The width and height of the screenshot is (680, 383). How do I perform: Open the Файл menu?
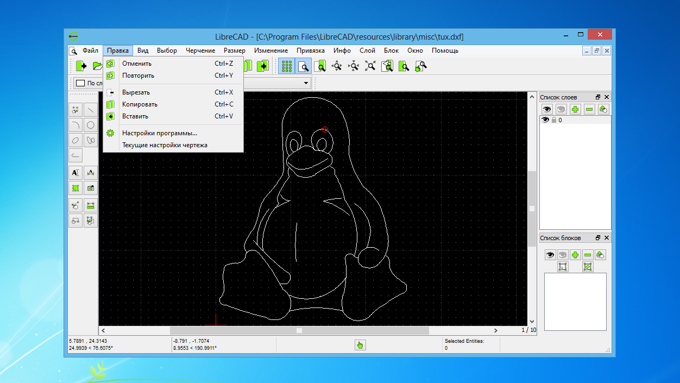pyautogui.click(x=90, y=51)
